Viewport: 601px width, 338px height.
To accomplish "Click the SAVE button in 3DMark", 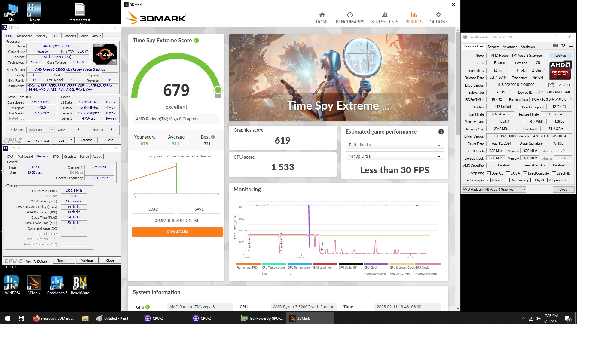I will tap(199, 209).
